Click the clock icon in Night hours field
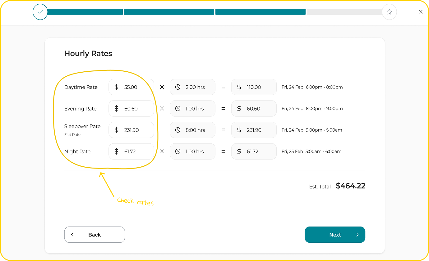Image resolution: width=429 pixels, height=261 pixels. 178,151
